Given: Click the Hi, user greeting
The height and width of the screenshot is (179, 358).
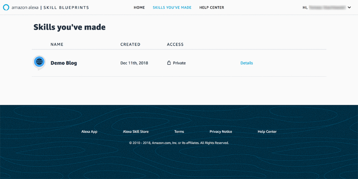Looking at the screenshot, I should click(x=324, y=8).
